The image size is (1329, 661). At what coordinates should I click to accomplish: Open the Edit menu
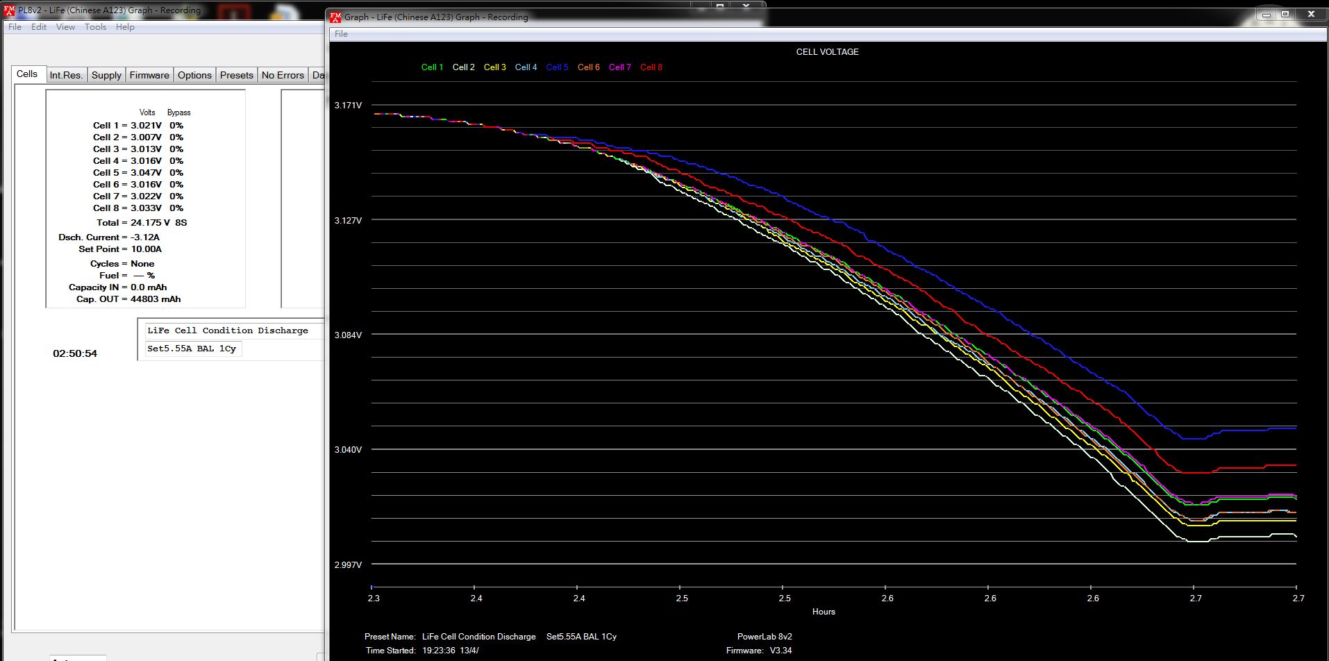pyautogui.click(x=39, y=27)
